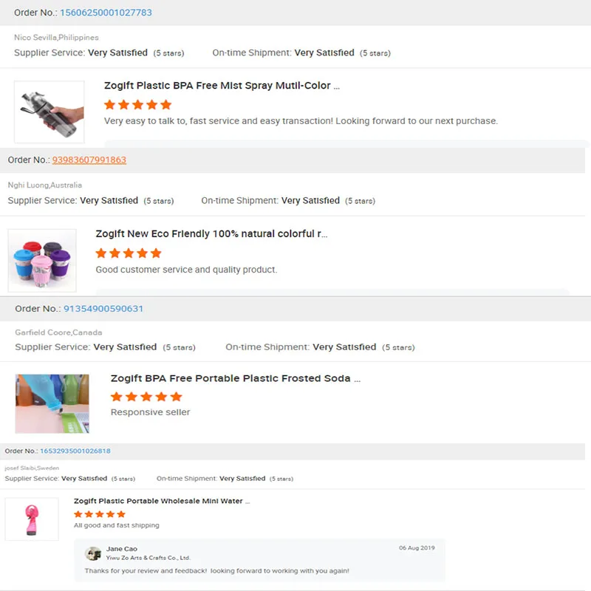Click star rating of mini water fan review

point(100,514)
